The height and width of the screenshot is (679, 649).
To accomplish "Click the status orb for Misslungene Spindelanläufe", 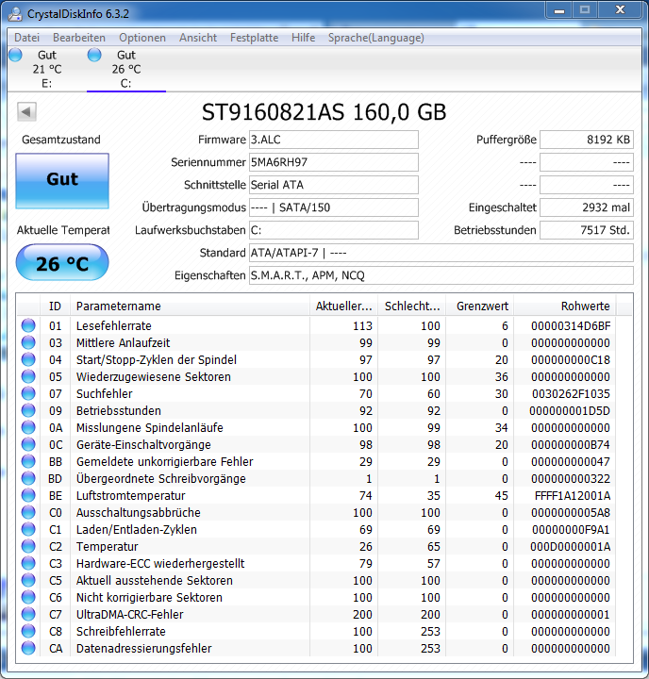I will pyautogui.click(x=28, y=427).
